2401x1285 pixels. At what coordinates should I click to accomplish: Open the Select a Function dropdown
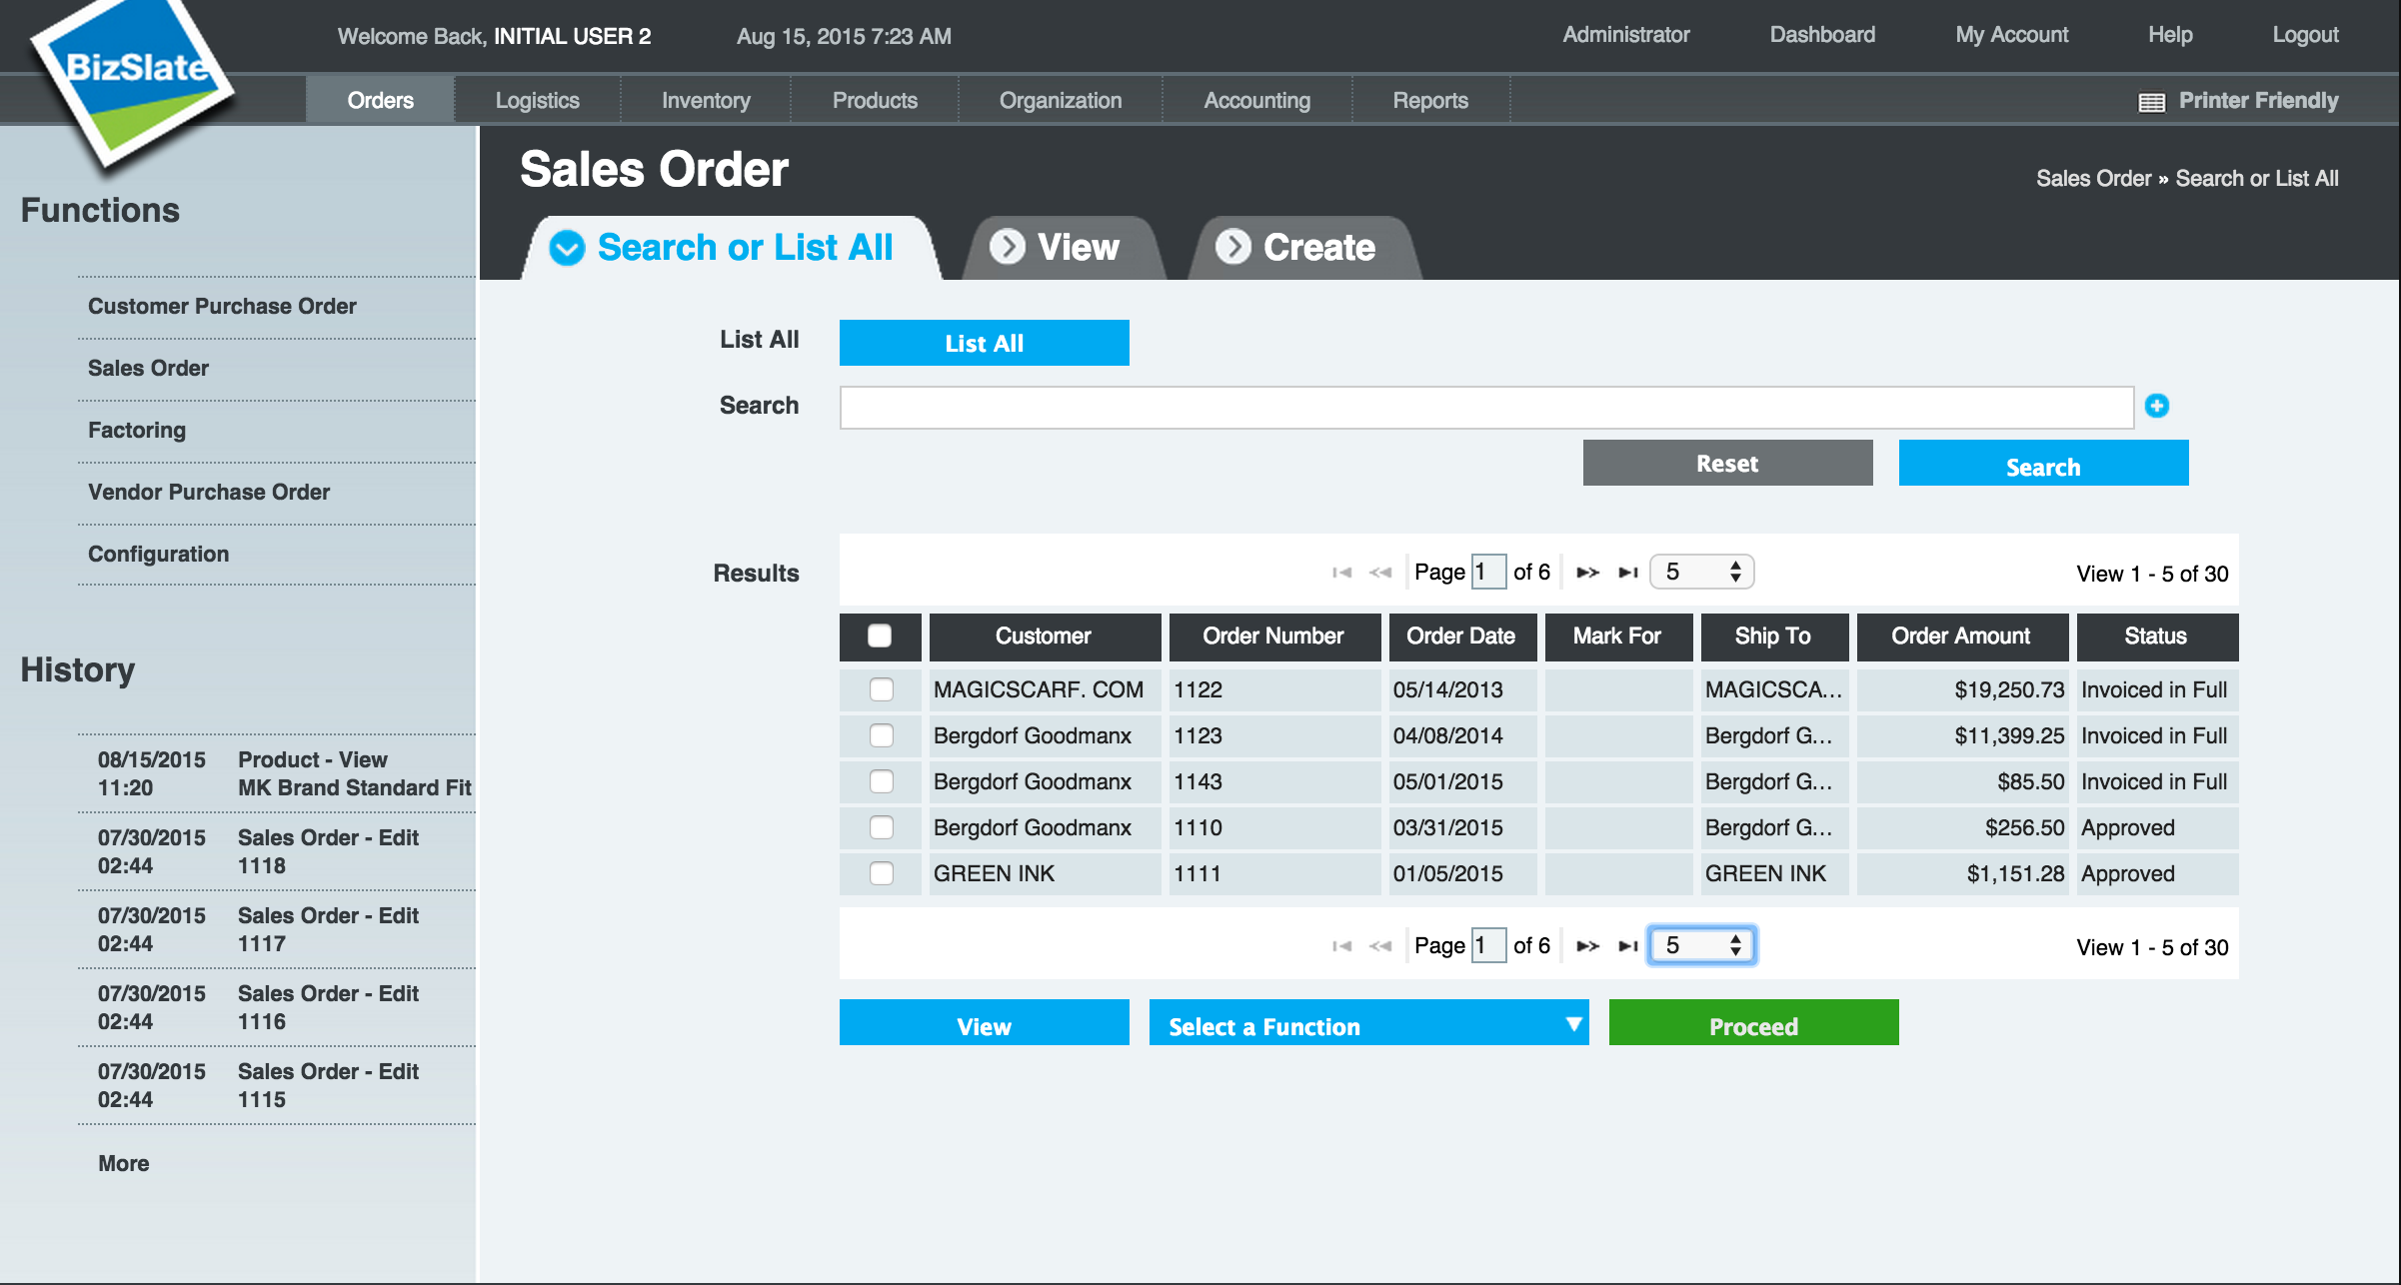(1367, 1024)
